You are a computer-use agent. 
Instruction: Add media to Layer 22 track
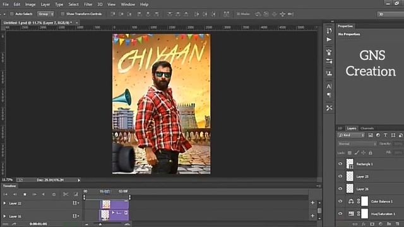coord(312,203)
